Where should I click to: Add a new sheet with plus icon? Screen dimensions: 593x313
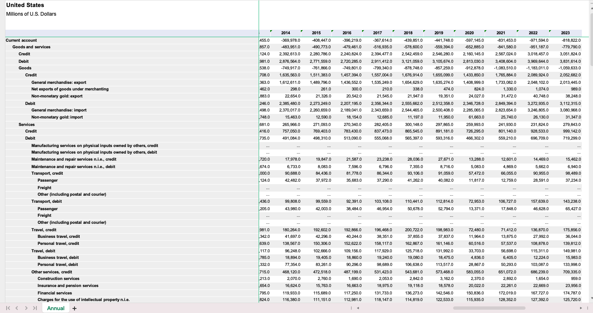tap(74, 308)
